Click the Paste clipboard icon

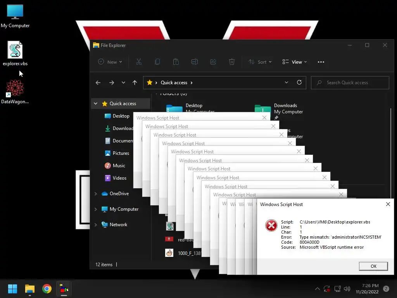pos(176,62)
